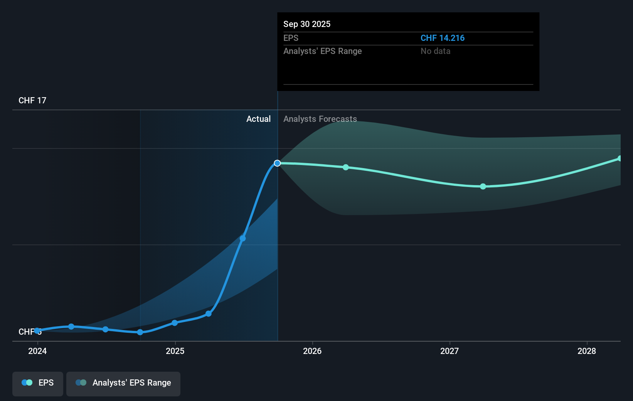633x401 pixels.
Task: Select the mid-2025 EPS data point
Action: (243, 238)
